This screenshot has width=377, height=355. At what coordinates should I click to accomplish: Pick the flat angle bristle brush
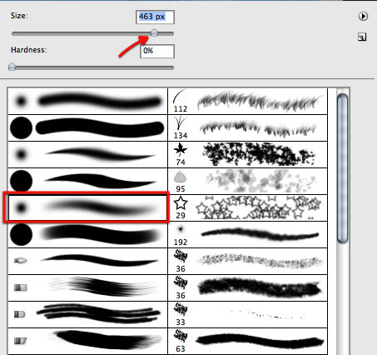pos(87,341)
